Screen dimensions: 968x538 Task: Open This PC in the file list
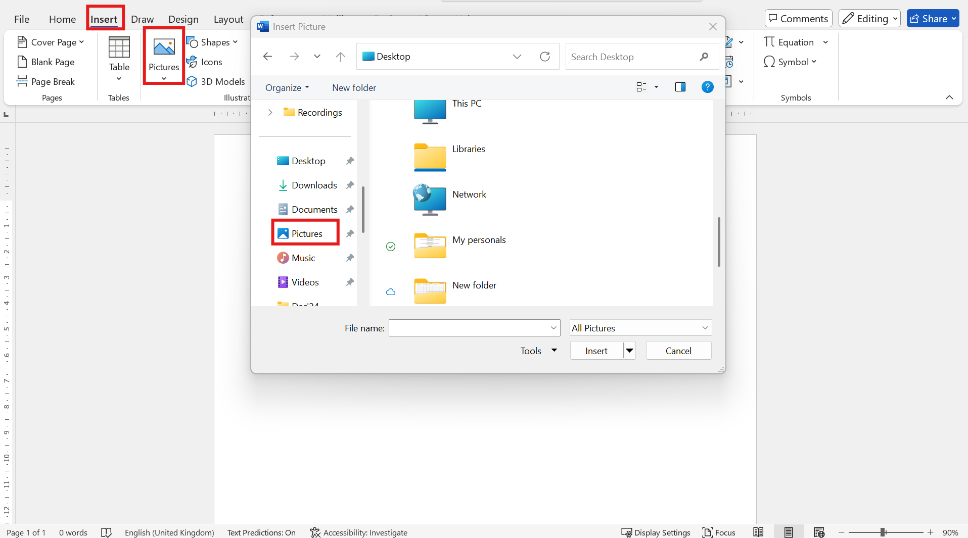(447, 110)
